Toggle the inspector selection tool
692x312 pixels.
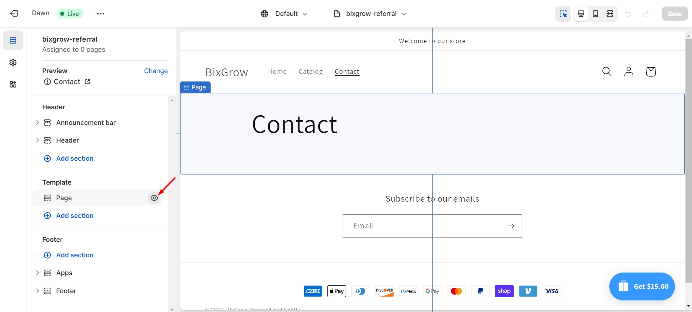563,14
